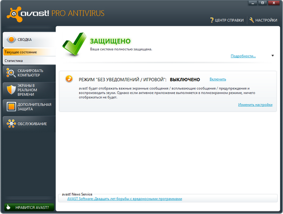Select Текущее состояние sub-item
Screen dimensions: 283x214
point(29,52)
